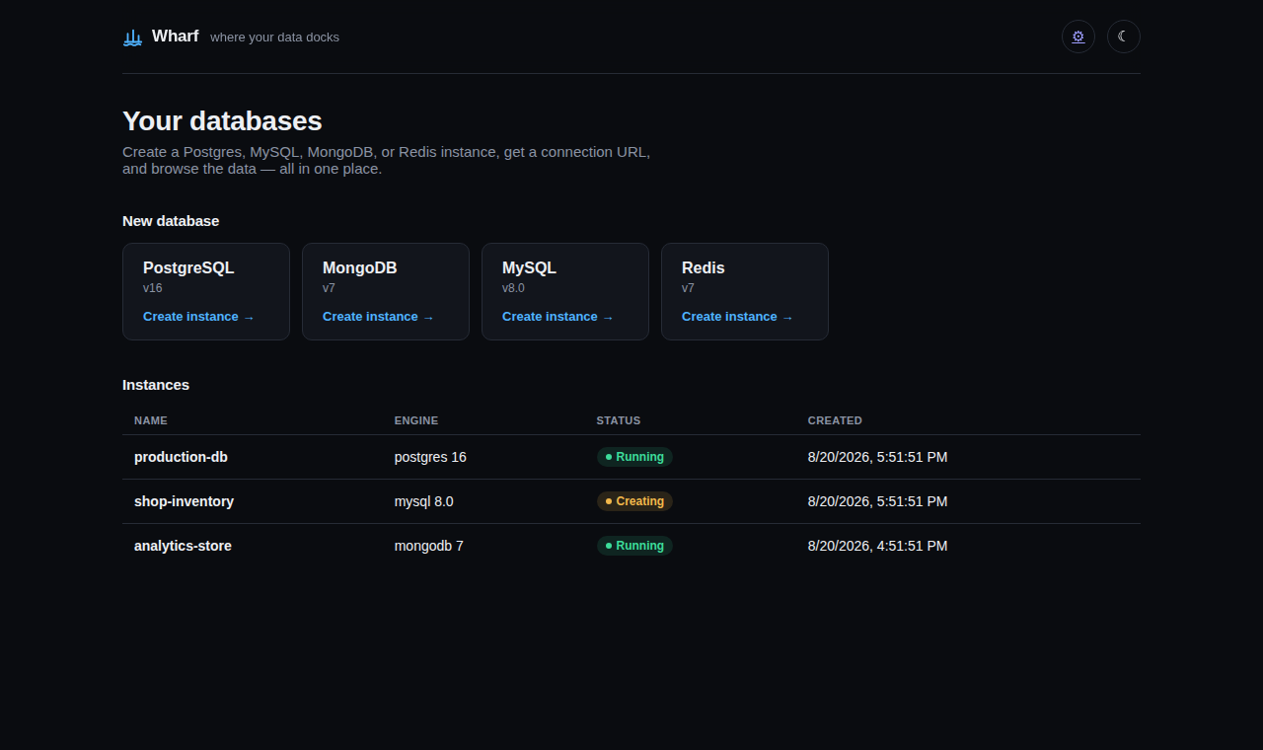Screen dimensions: 1263x750
Task: Toggle dark mode with the moon icon
Action: point(1124,37)
